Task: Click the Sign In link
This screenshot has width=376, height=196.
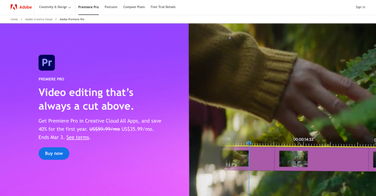Action: point(361,7)
